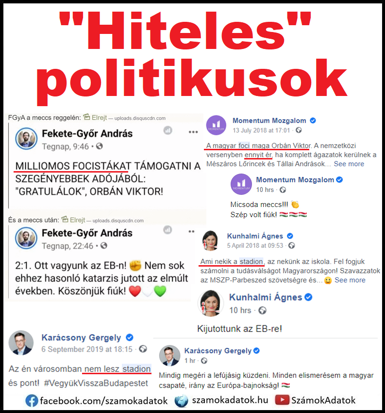Click the YouTube icon next to SzámokAdatok
Screen dimensions: 385x413
click(x=282, y=400)
